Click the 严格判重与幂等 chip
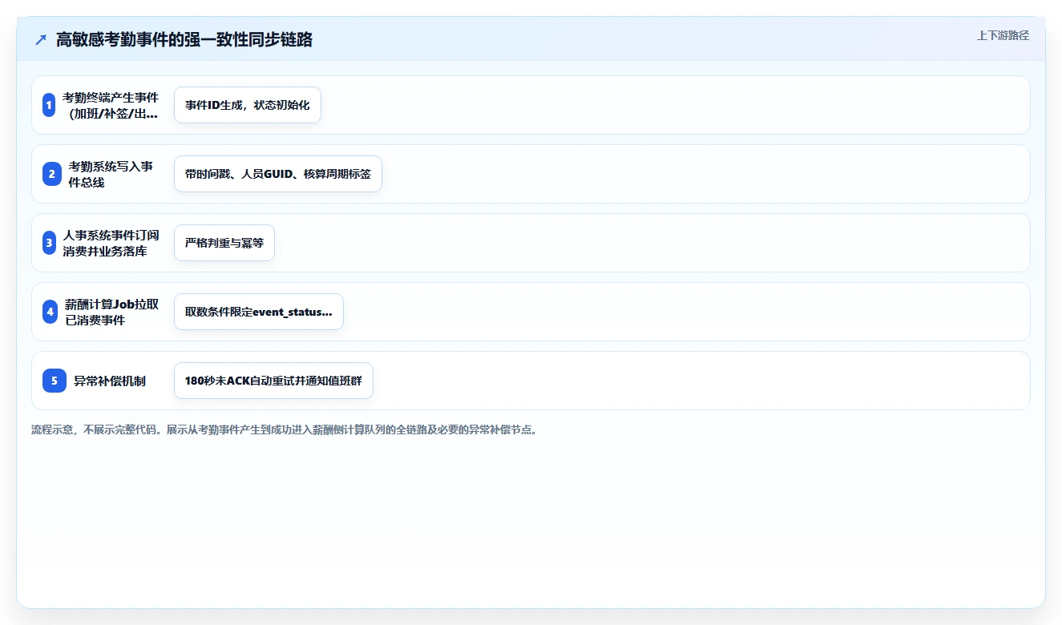This screenshot has width=1062, height=625. click(x=224, y=243)
